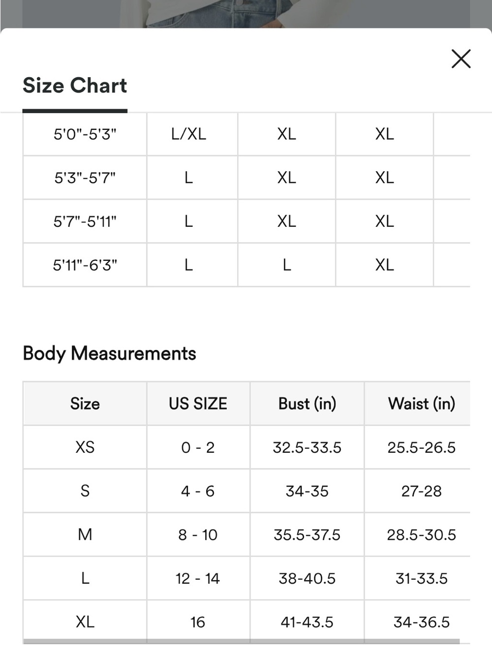Click the US SIZE column header
The width and height of the screenshot is (492, 656).
click(198, 404)
